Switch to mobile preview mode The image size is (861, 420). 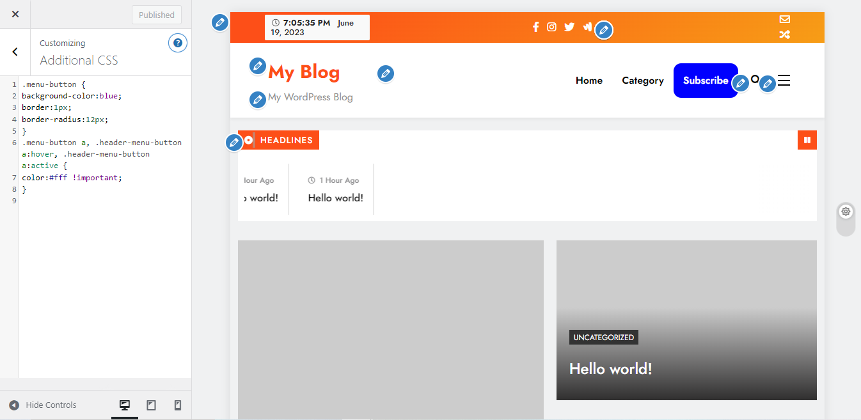tap(178, 405)
